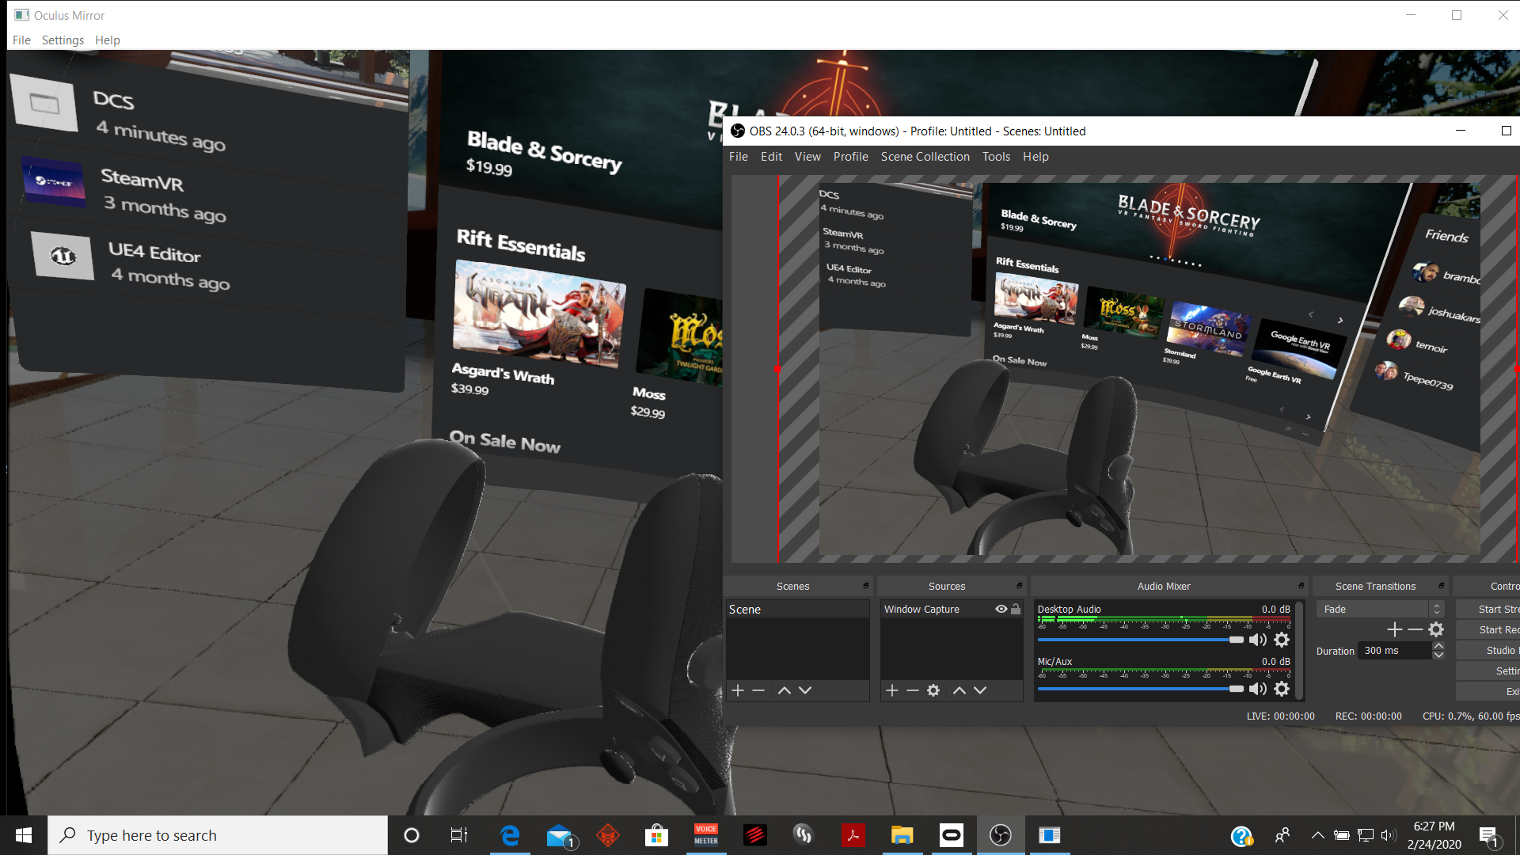Decrease transition duration with down arrow
This screenshot has width=1520, height=855.
click(x=1438, y=655)
